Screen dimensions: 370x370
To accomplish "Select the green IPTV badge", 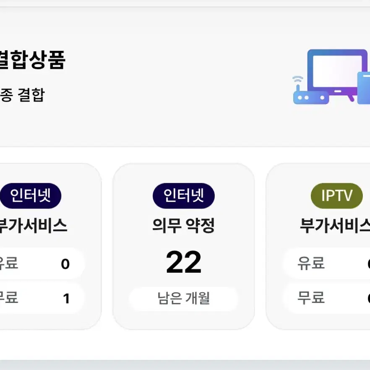I will click(337, 195).
